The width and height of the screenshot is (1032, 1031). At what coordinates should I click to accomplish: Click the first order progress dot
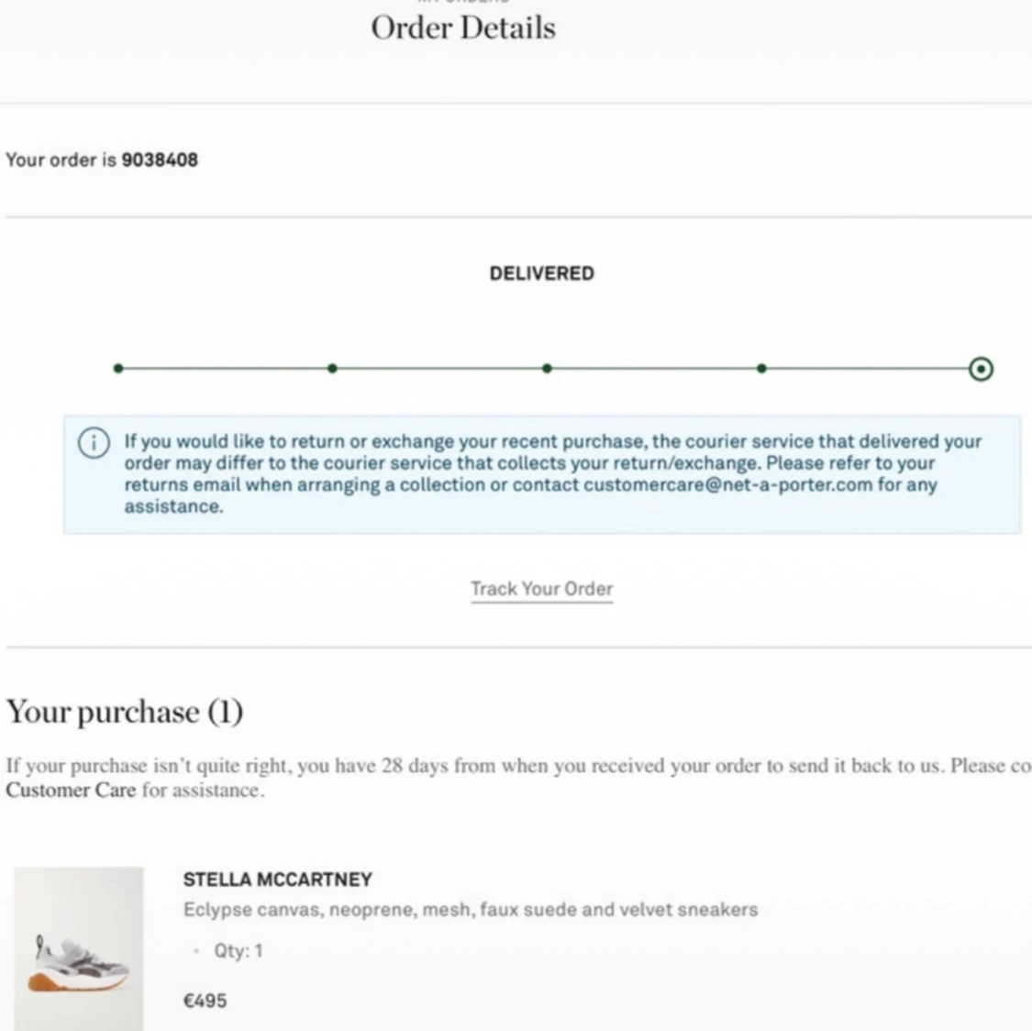[118, 369]
